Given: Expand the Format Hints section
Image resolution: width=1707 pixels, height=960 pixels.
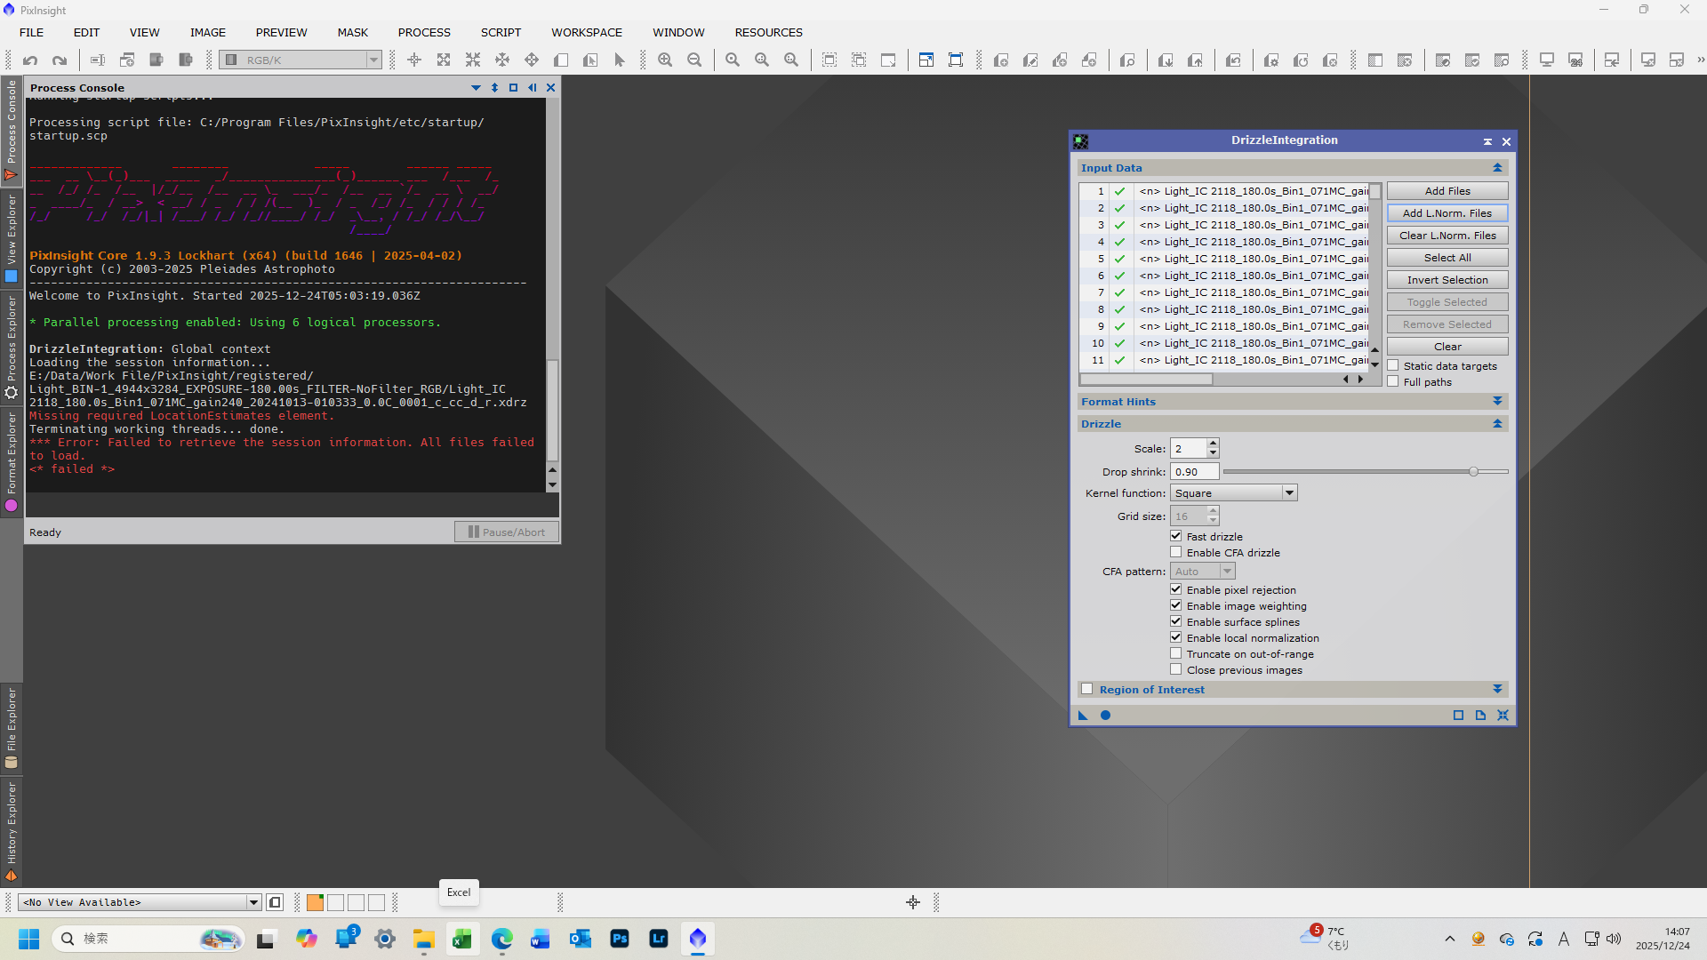Looking at the screenshot, I should pos(1497,402).
